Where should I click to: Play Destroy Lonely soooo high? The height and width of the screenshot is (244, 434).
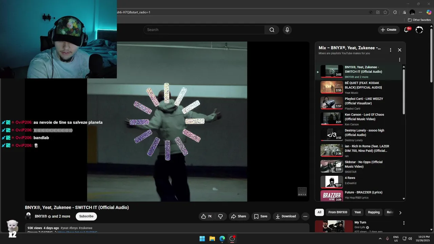click(359, 135)
